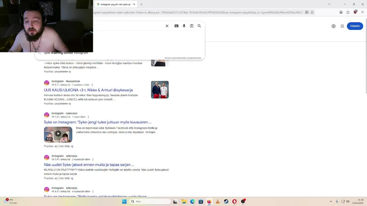The width and height of the screenshot is (367, 206).
Task: Show hidden system tray icons
Action: [x=331, y=201]
